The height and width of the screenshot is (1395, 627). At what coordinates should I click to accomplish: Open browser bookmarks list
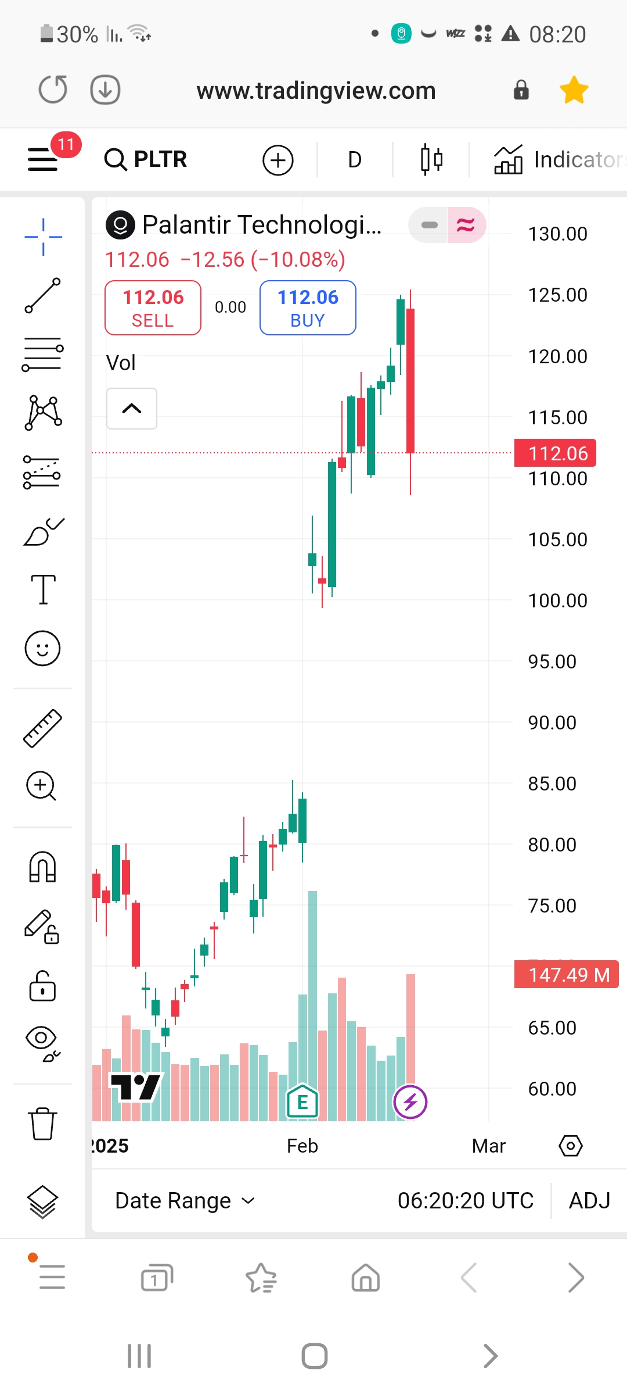coord(261,1278)
